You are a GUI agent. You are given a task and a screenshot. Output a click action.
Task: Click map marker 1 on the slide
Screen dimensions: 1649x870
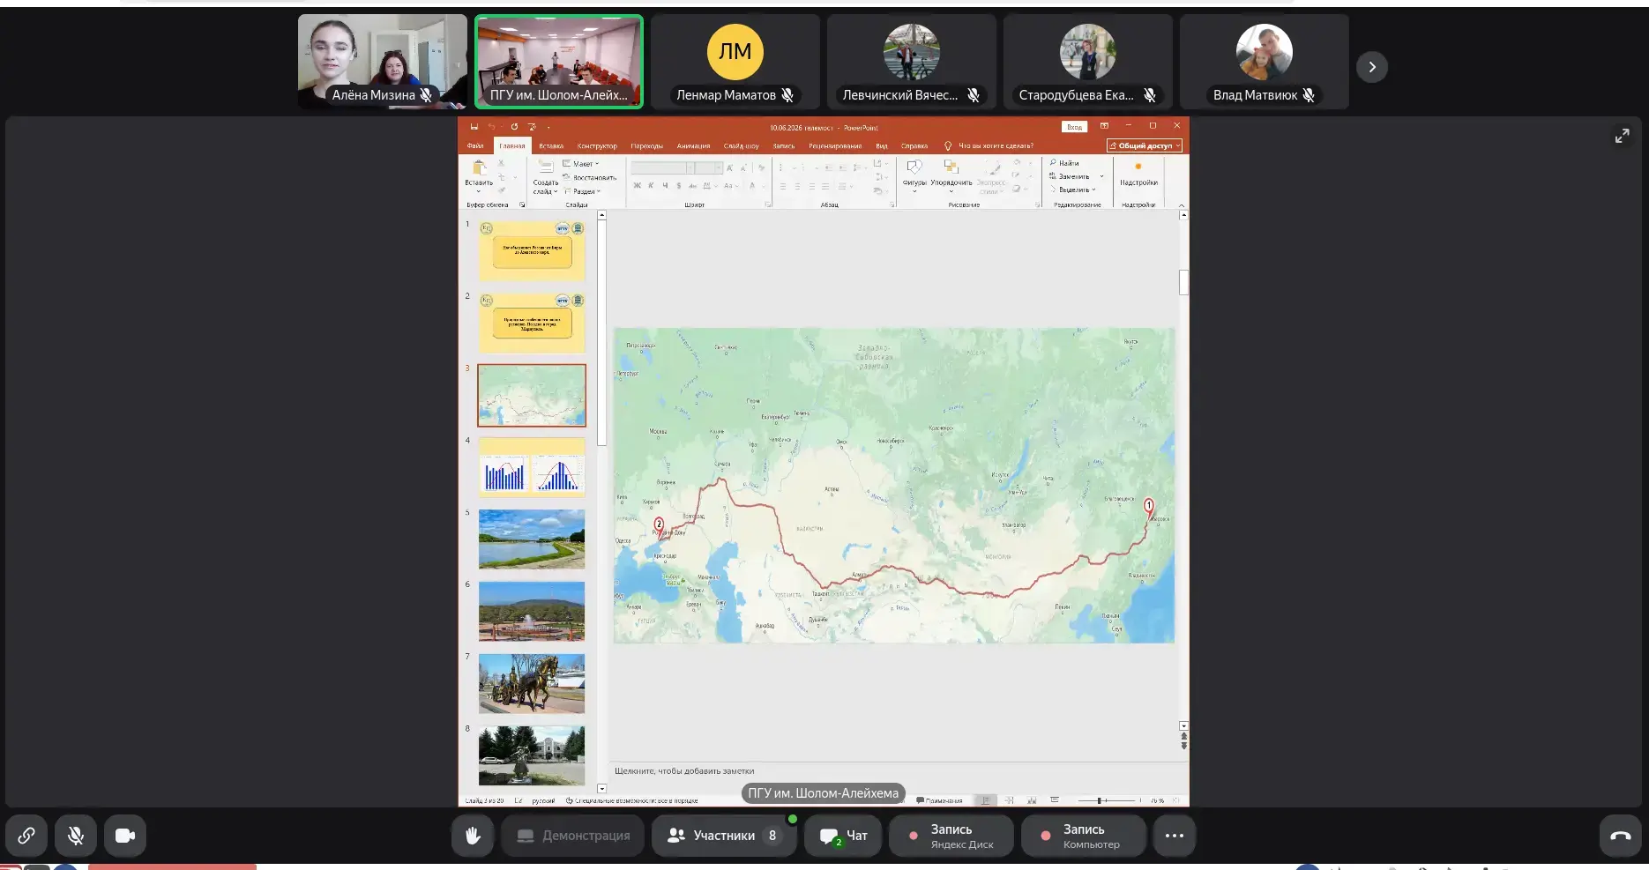1148,507
